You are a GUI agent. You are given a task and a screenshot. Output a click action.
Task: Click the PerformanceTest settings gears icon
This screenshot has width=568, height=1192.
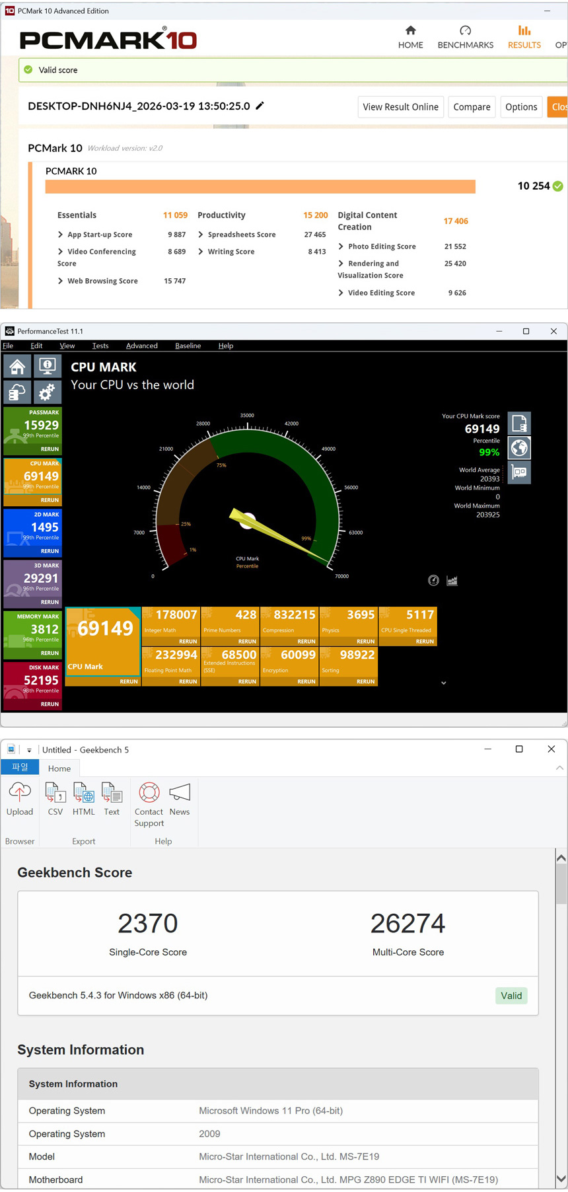pos(47,392)
